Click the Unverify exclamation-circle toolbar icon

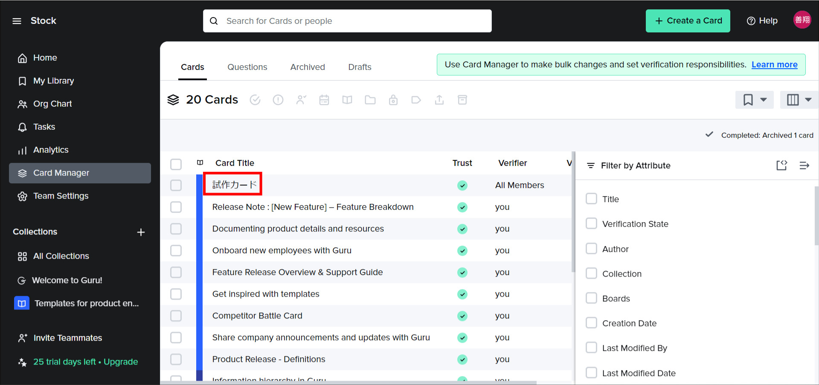click(278, 100)
